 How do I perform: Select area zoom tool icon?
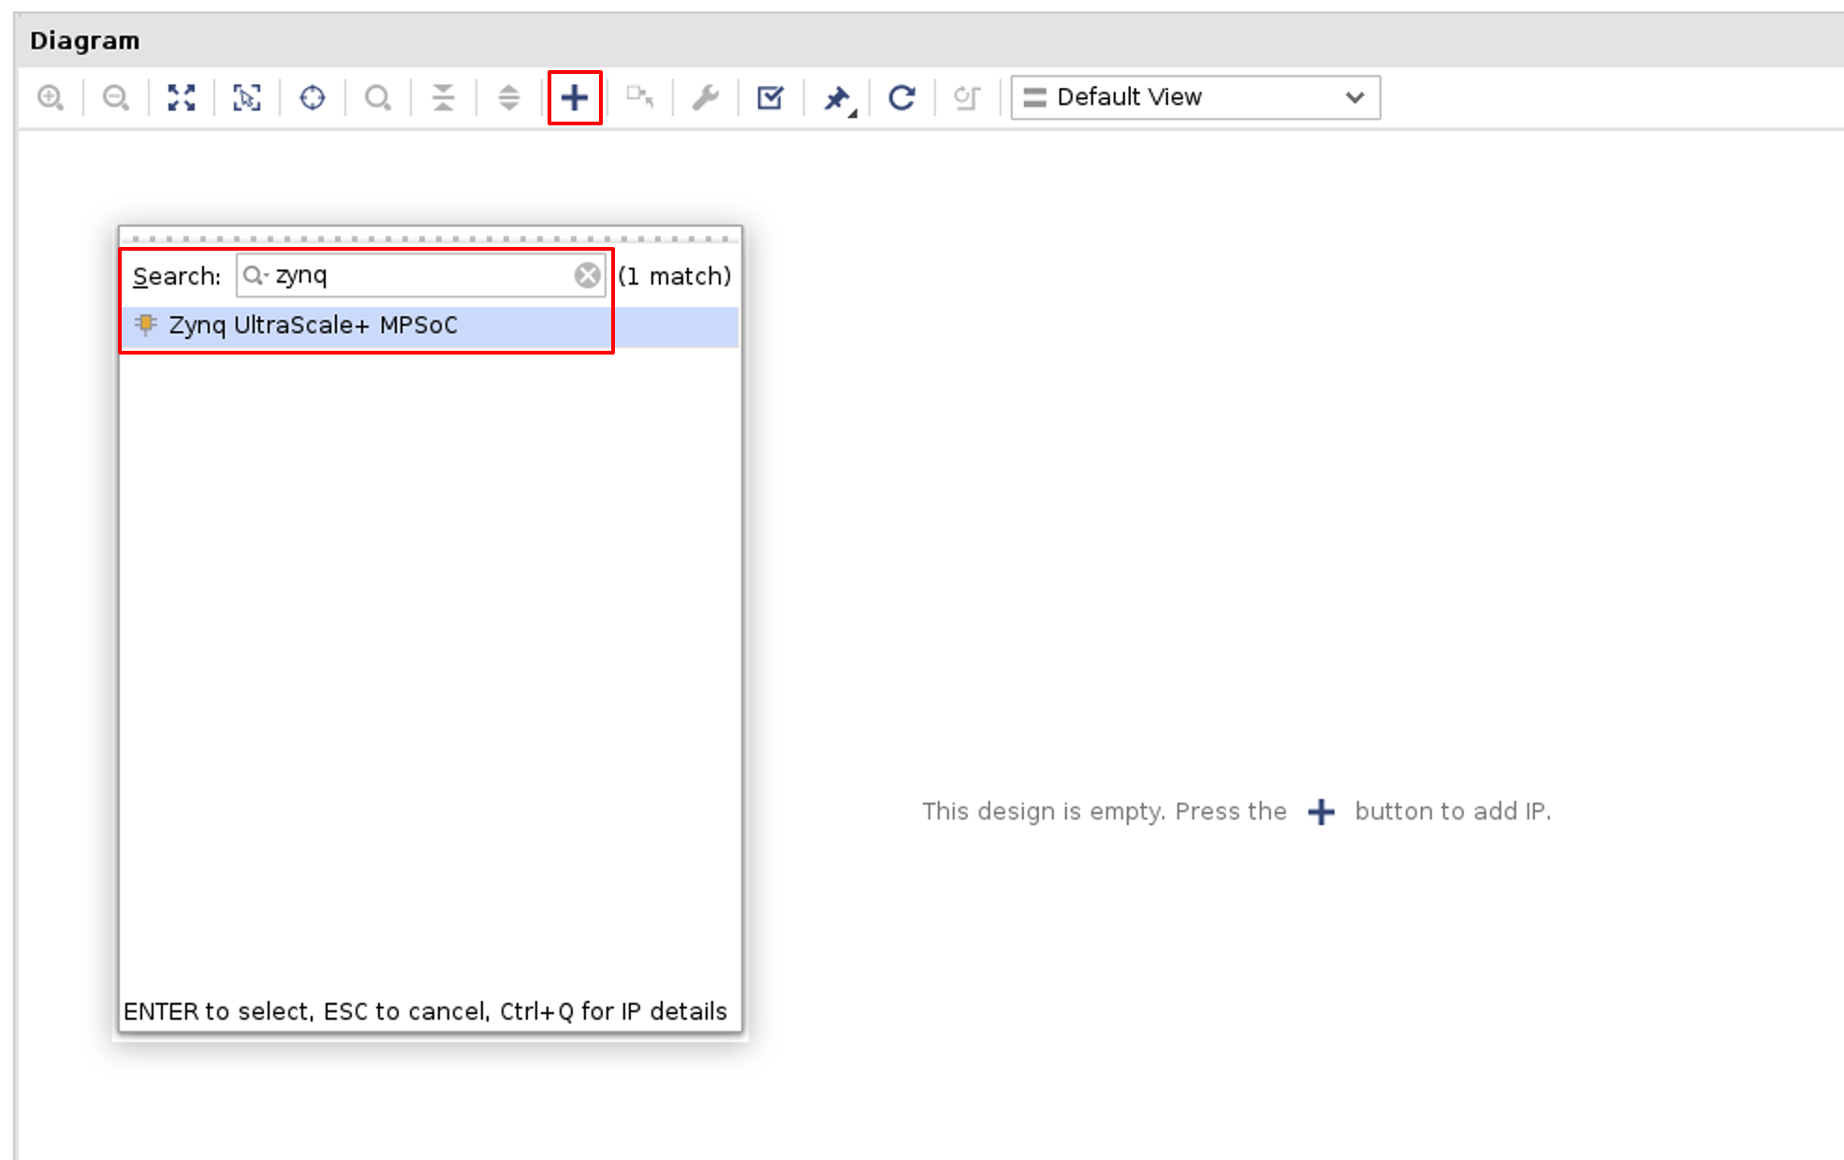tap(247, 97)
